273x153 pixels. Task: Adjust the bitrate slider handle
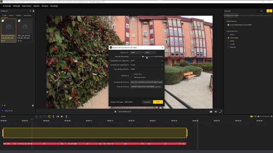(x=143, y=57)
